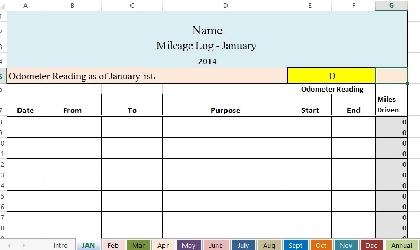Screen dimensions: 420x250
Task: Select column G header
Action: click(391, 5)
